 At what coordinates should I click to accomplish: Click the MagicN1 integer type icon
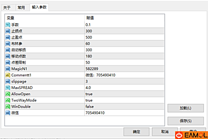8,69
